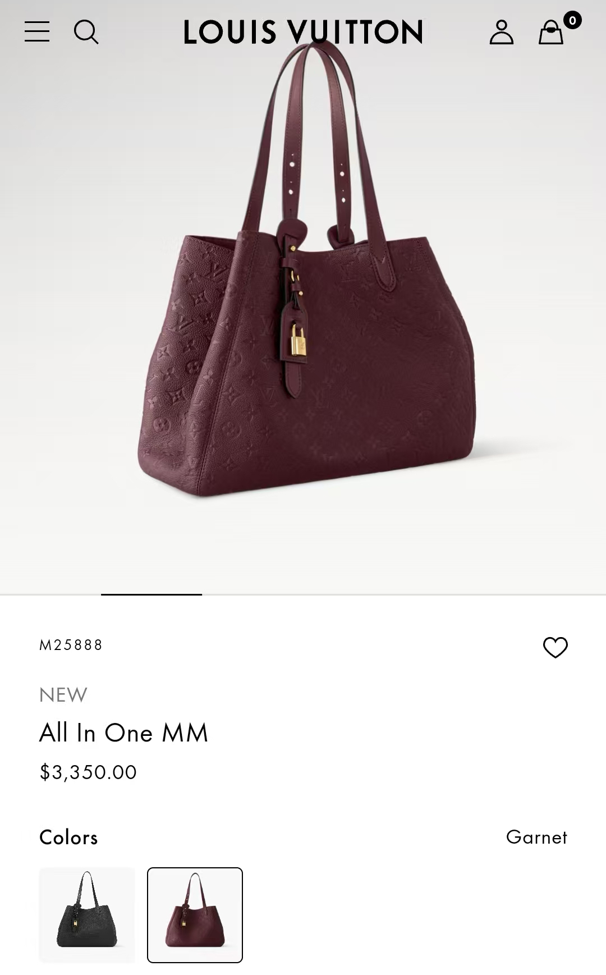Click the $3,350.00 price text
Screen dimensions: 606x975
click(x=88, y=772)
